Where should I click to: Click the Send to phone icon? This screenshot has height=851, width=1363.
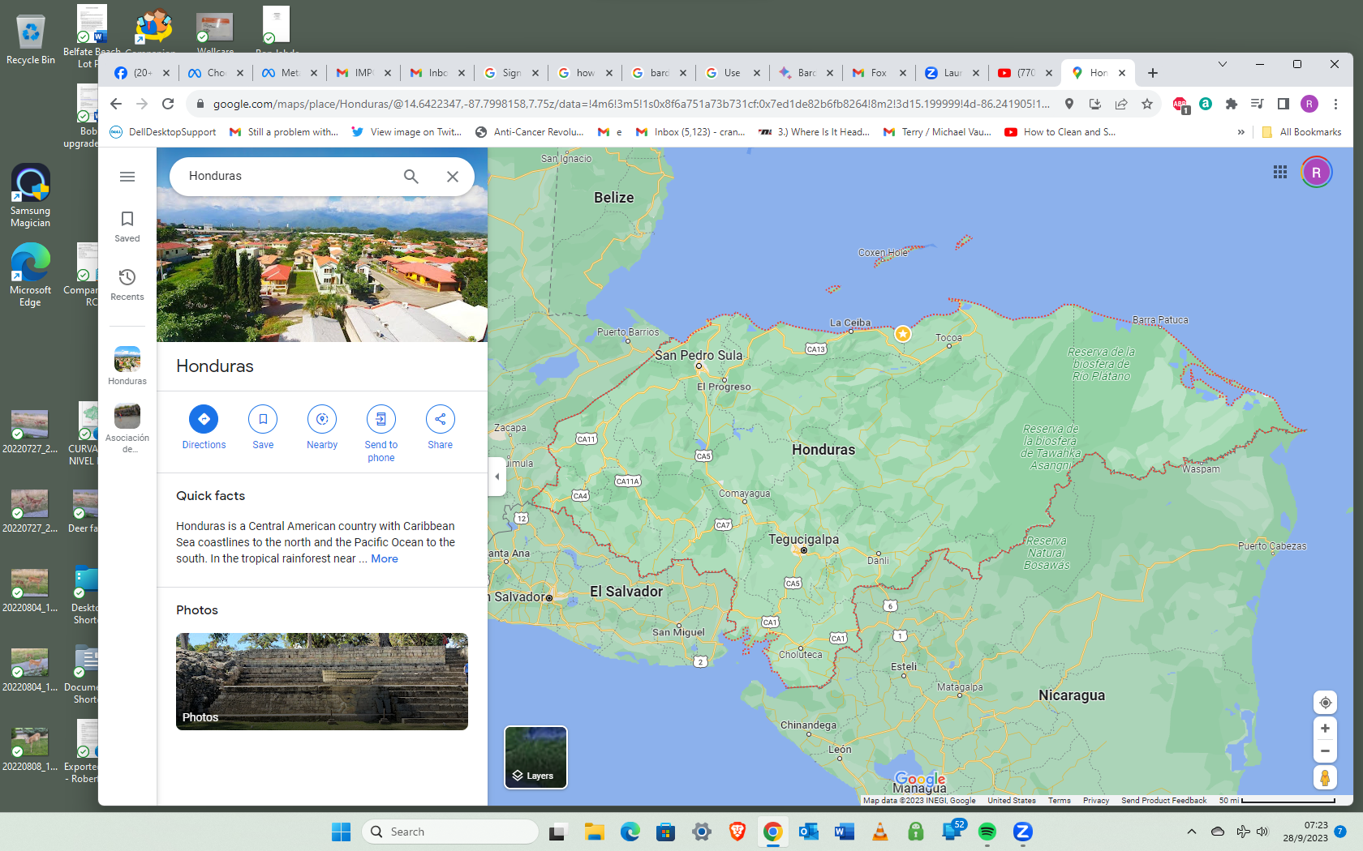point(381,419)
